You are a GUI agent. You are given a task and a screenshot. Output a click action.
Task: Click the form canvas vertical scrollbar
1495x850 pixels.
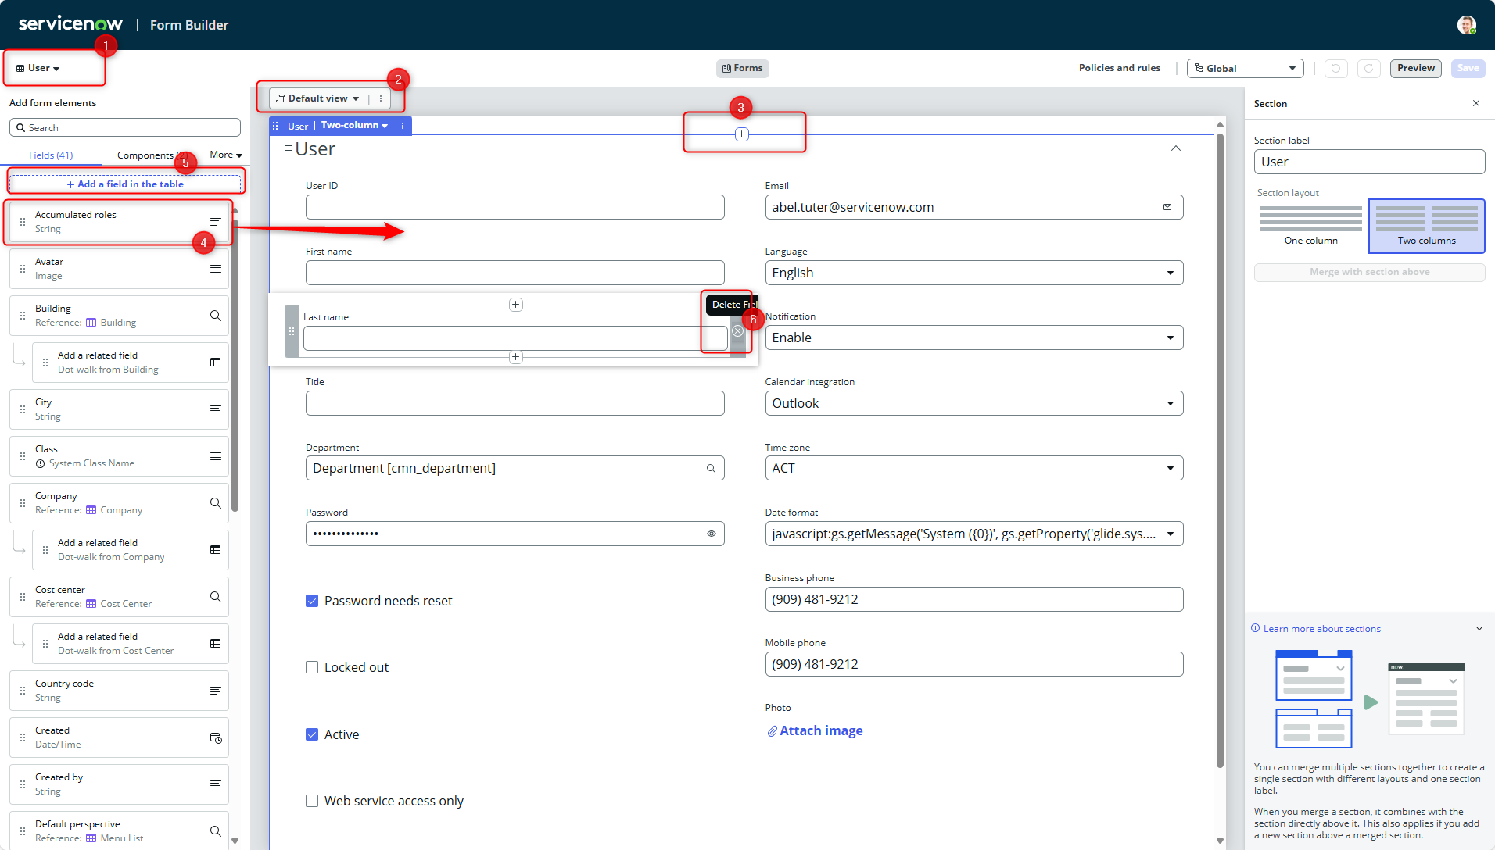pos(1220,449)
